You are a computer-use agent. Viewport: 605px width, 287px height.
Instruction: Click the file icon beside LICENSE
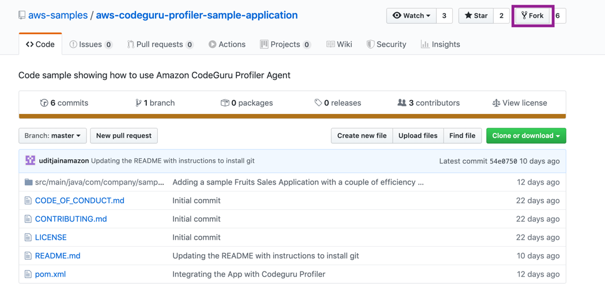click(x=28, y=238)
